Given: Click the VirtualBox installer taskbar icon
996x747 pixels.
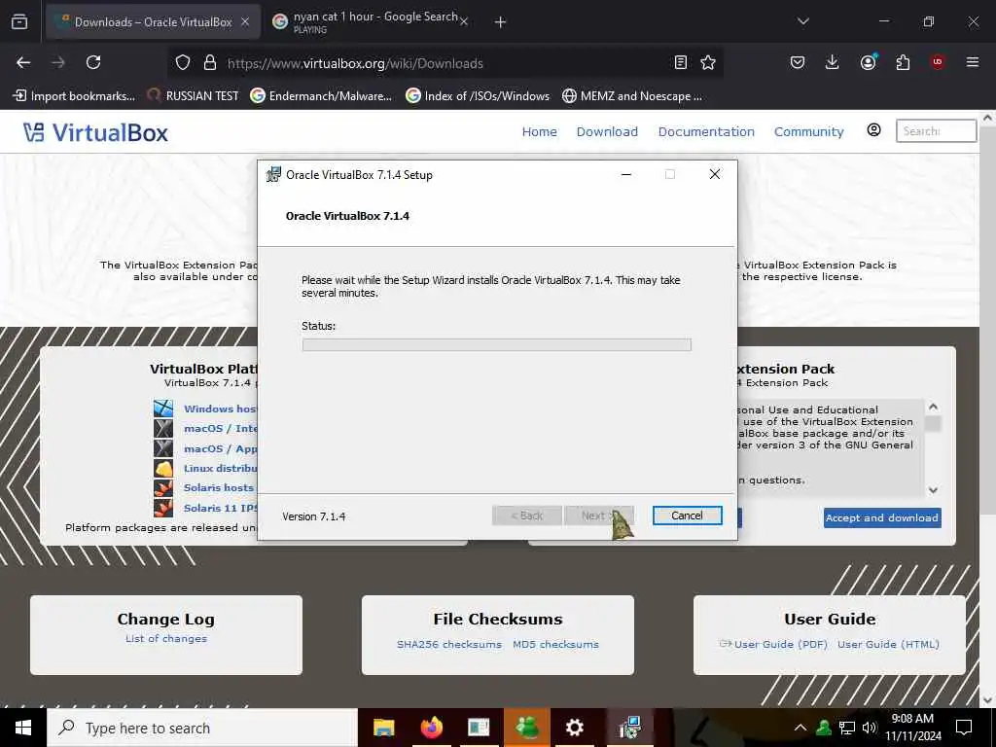Looking at the screenshot, I should (x=629, y=728).
